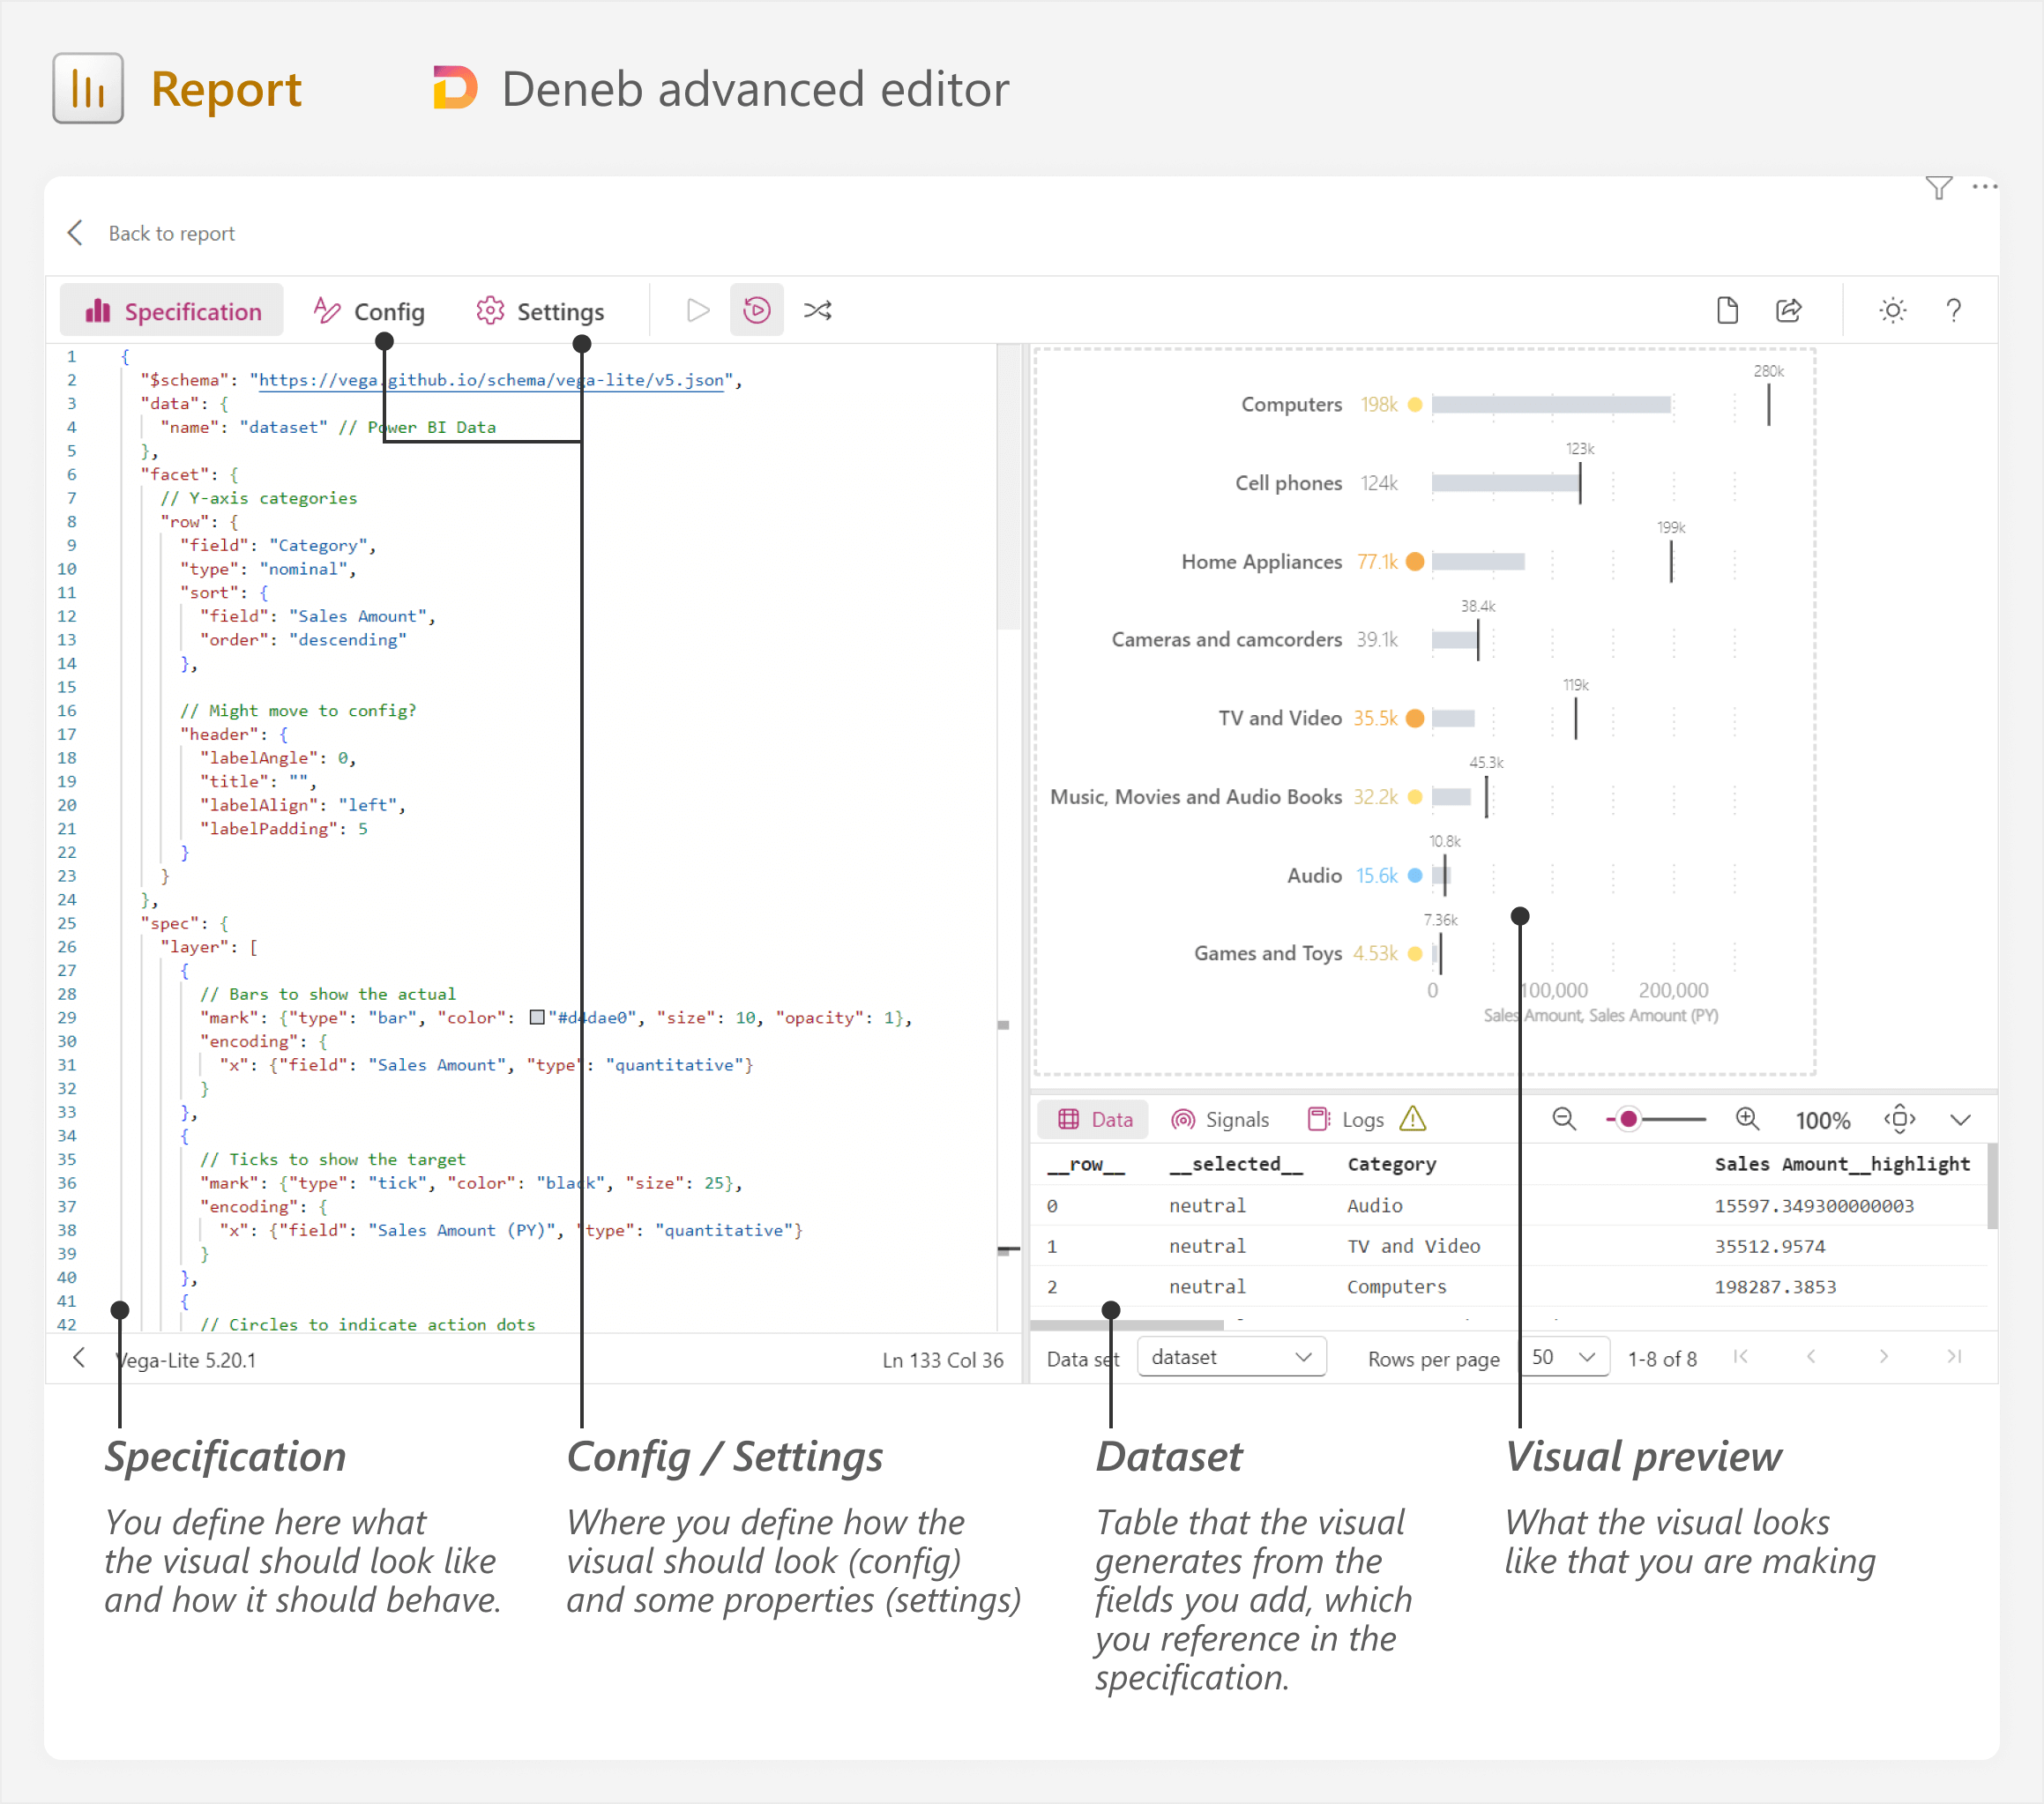The height and width of the screenshot is (1804, 2044).
Task: Toggle the light/dark theme sun icon
Action: [x=1892, y=310]
